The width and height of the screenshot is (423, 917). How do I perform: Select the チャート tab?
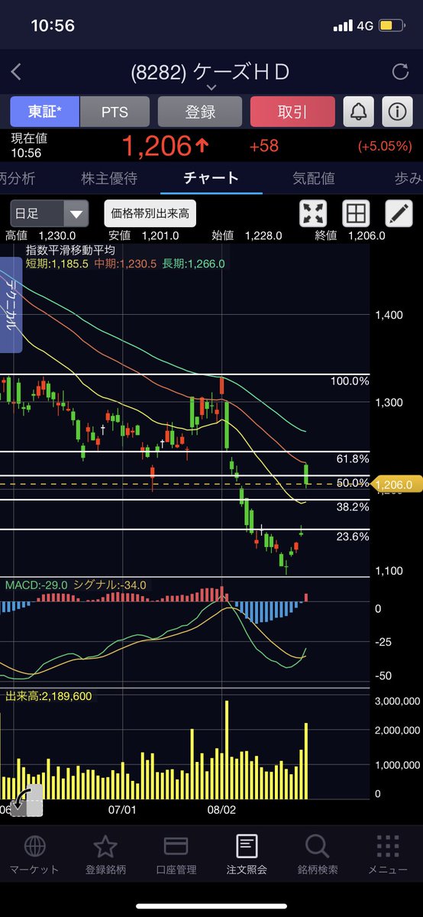coord(211,178)
